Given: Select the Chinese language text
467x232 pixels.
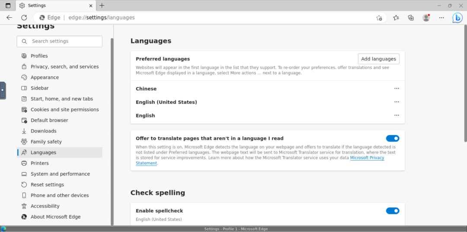Looking at the screenshot, I should point(146,89).
